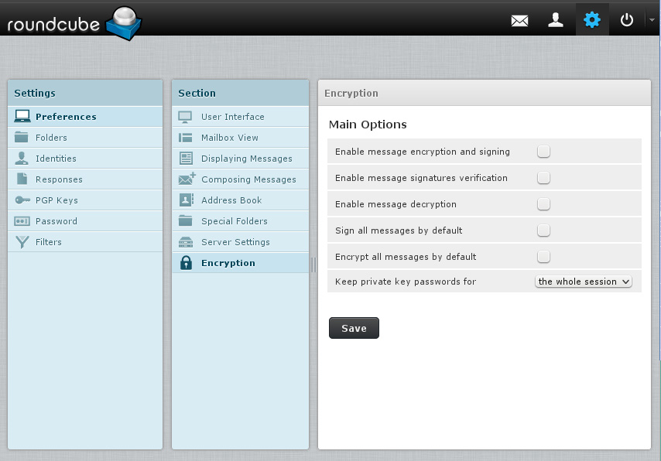Click the Encryption panel header
The width and height of the screenshot is (661, 461).
tap(485, 93)
